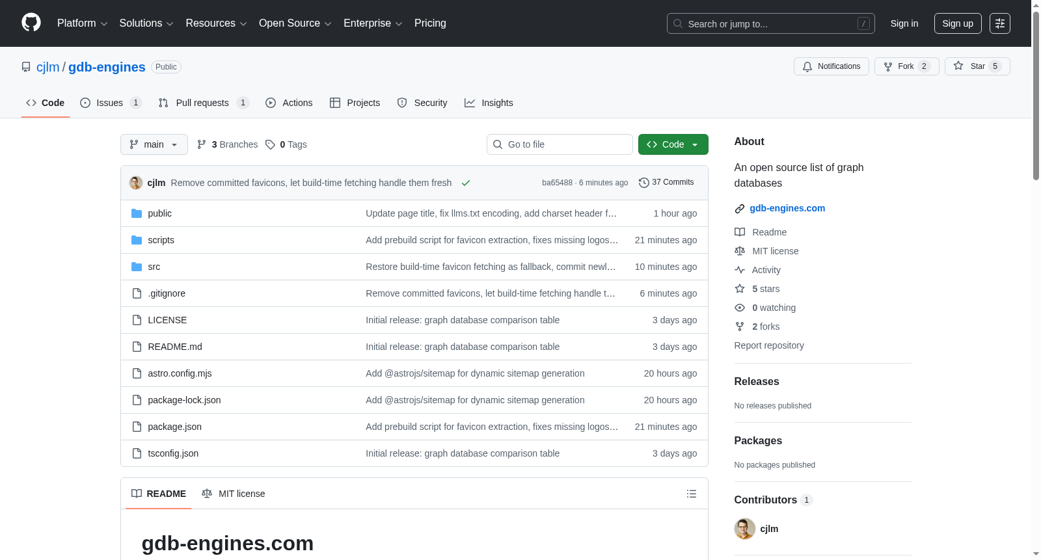Open the cjlm owner profile link
Viewport: 1041px width, 560px height.
point(47,67)
